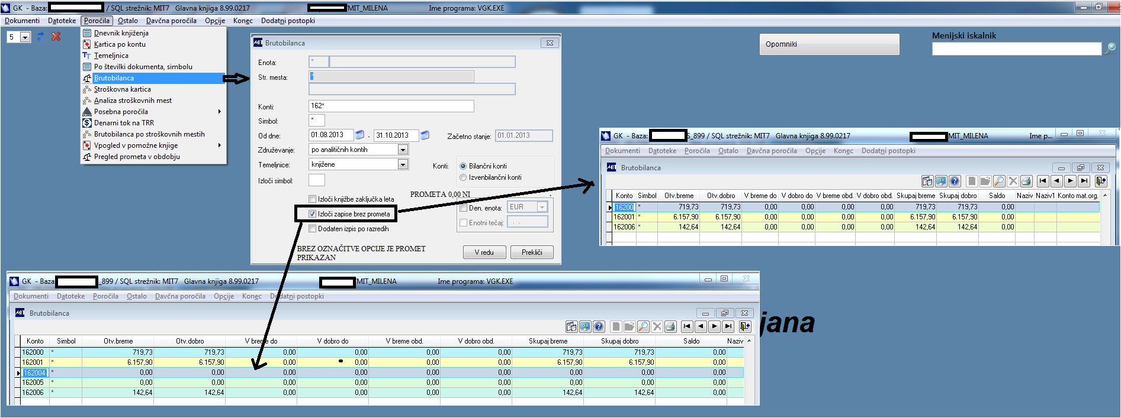Open the Davčna poročila menu
The width and height of the screenshot is (1121, 418).
[x=171, y=21]
